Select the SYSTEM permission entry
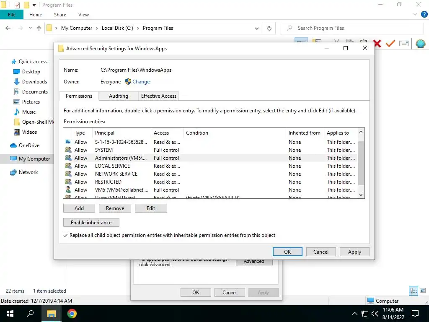 click(210, 150)
